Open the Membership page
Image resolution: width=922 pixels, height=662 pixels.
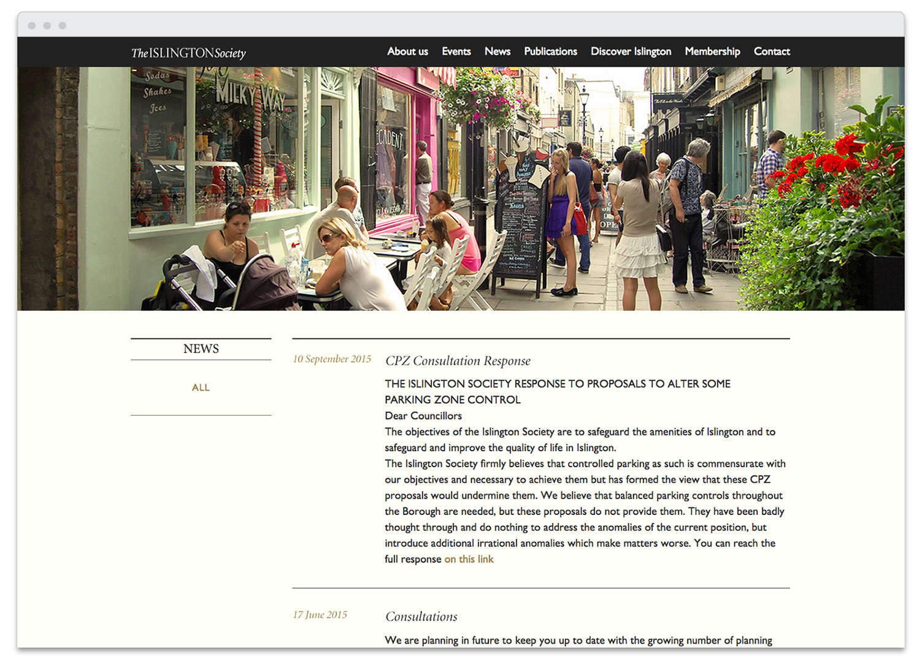712,51
